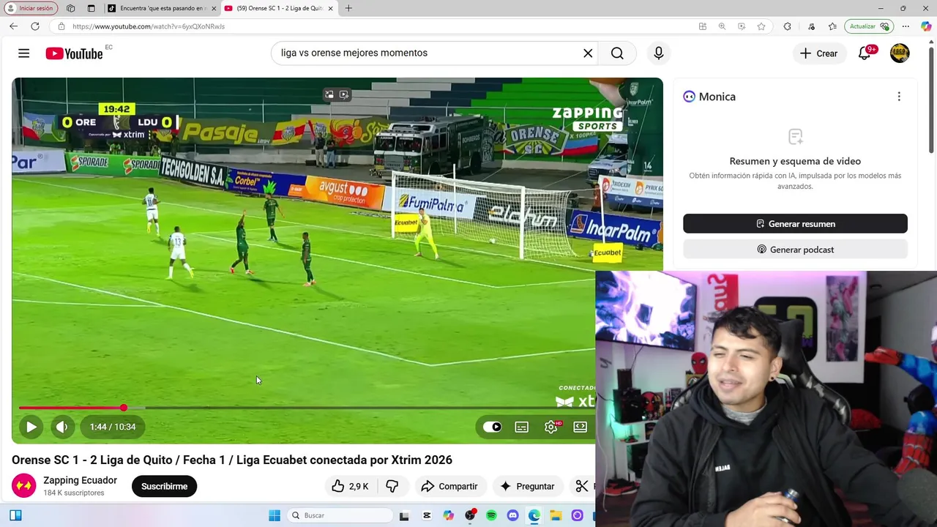Screen dimensions: 937x527
Task: Click the red progress scrubber dot
Action: pos(124,408)
